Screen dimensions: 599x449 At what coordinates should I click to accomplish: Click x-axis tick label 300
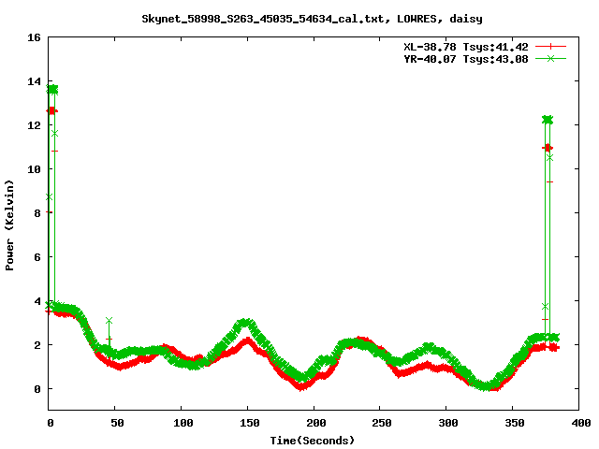pyautogui.click(x=448, y=423)
